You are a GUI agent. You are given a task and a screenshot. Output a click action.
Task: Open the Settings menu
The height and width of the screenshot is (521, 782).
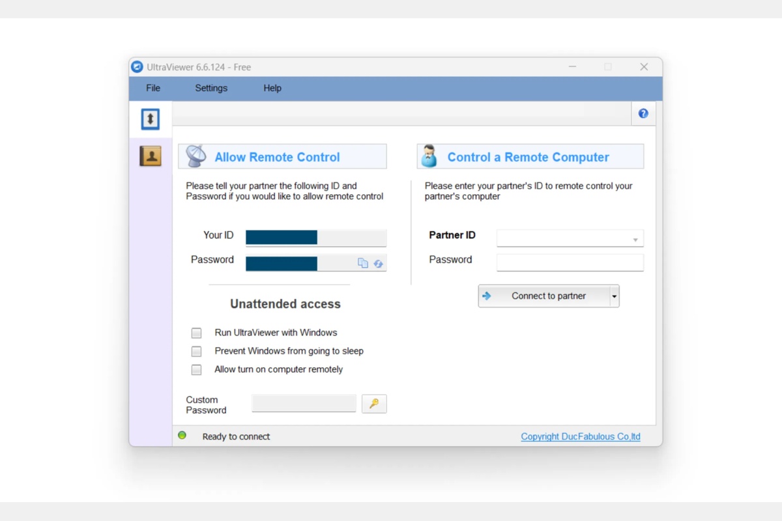[x=211, y=88]
